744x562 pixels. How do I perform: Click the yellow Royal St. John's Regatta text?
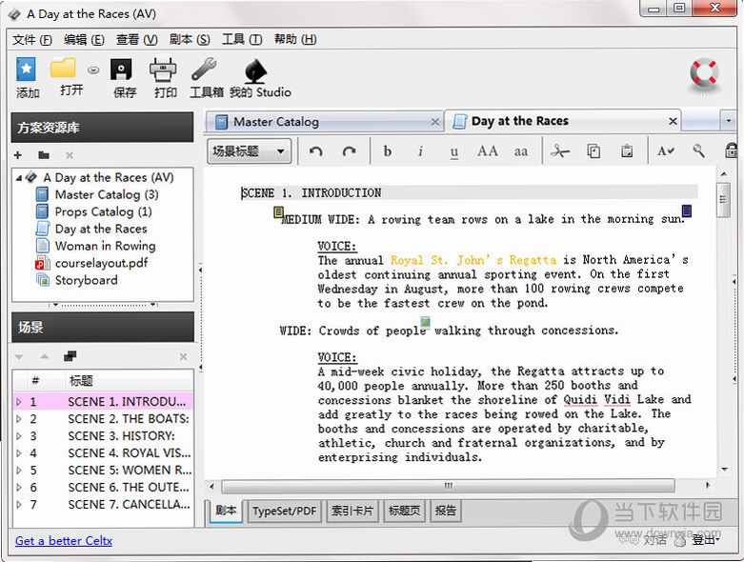473,260
